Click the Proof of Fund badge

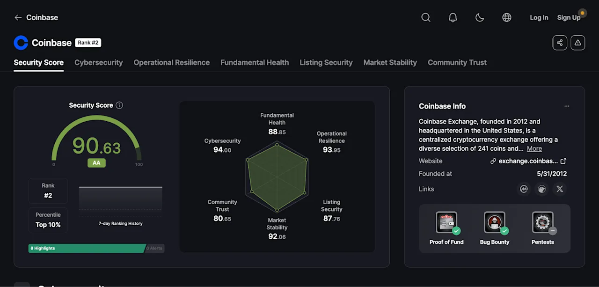446,228
